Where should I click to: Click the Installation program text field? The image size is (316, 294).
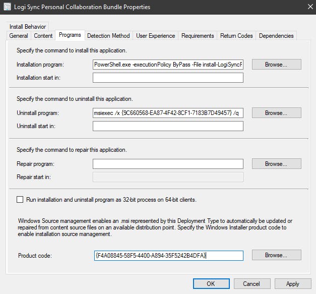click(x=168, y=65)
